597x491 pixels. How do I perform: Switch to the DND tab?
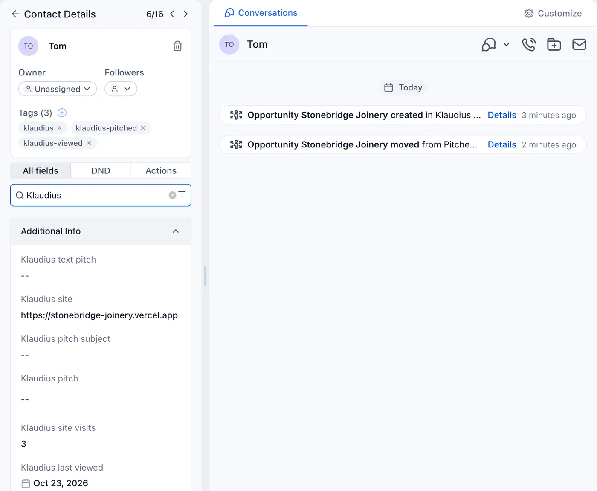pos(101,170)
